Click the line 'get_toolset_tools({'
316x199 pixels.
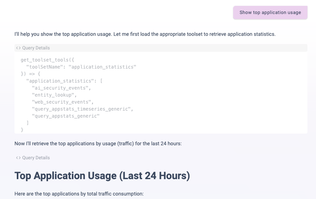click(47, 60)
